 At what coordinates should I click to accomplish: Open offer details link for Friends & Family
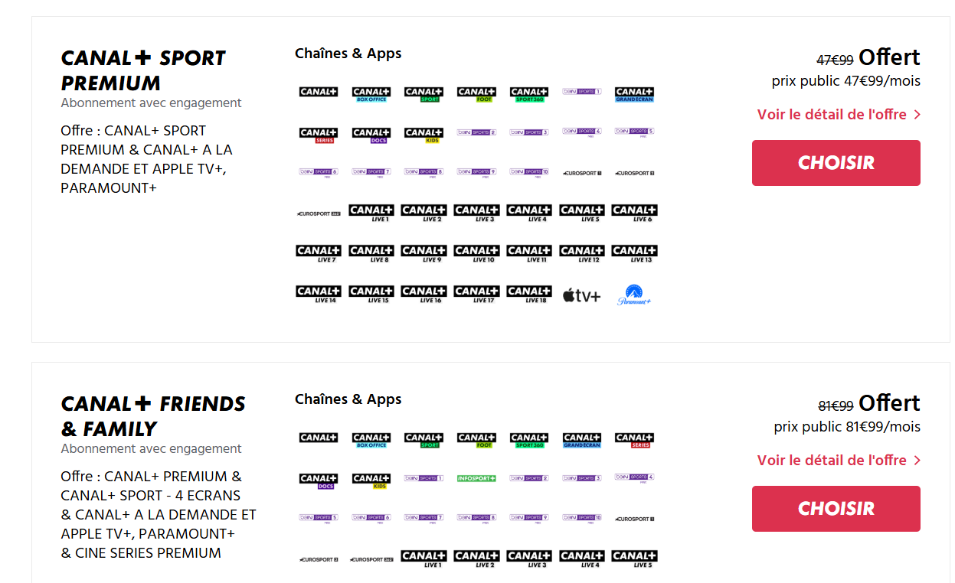tap(832, 461)
